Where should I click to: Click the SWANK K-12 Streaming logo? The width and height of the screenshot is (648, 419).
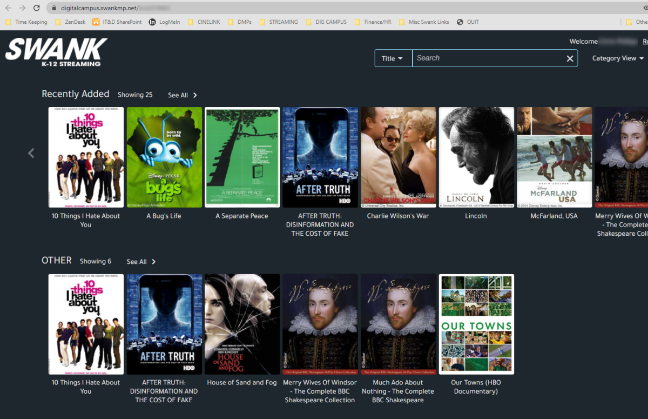[x=56, y=52]
